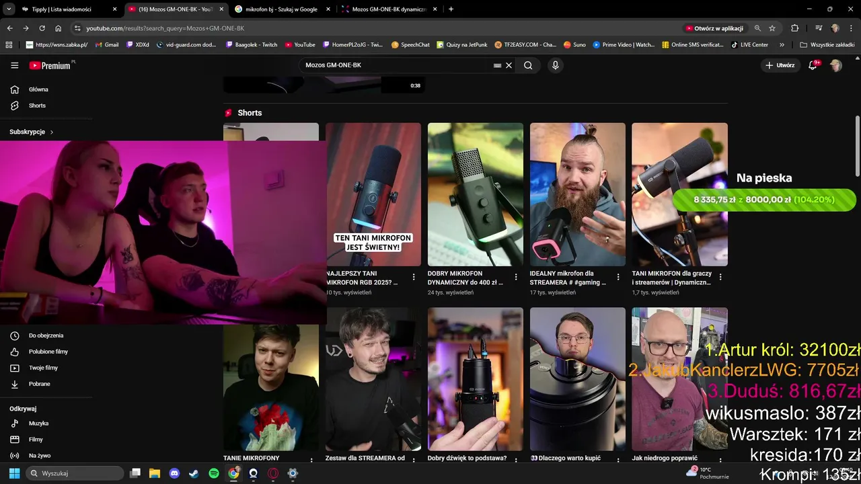This screenshot has height=484, width=861.
Task: Click 'Otwórz w aplikacji' button
Action: (714, 28)
